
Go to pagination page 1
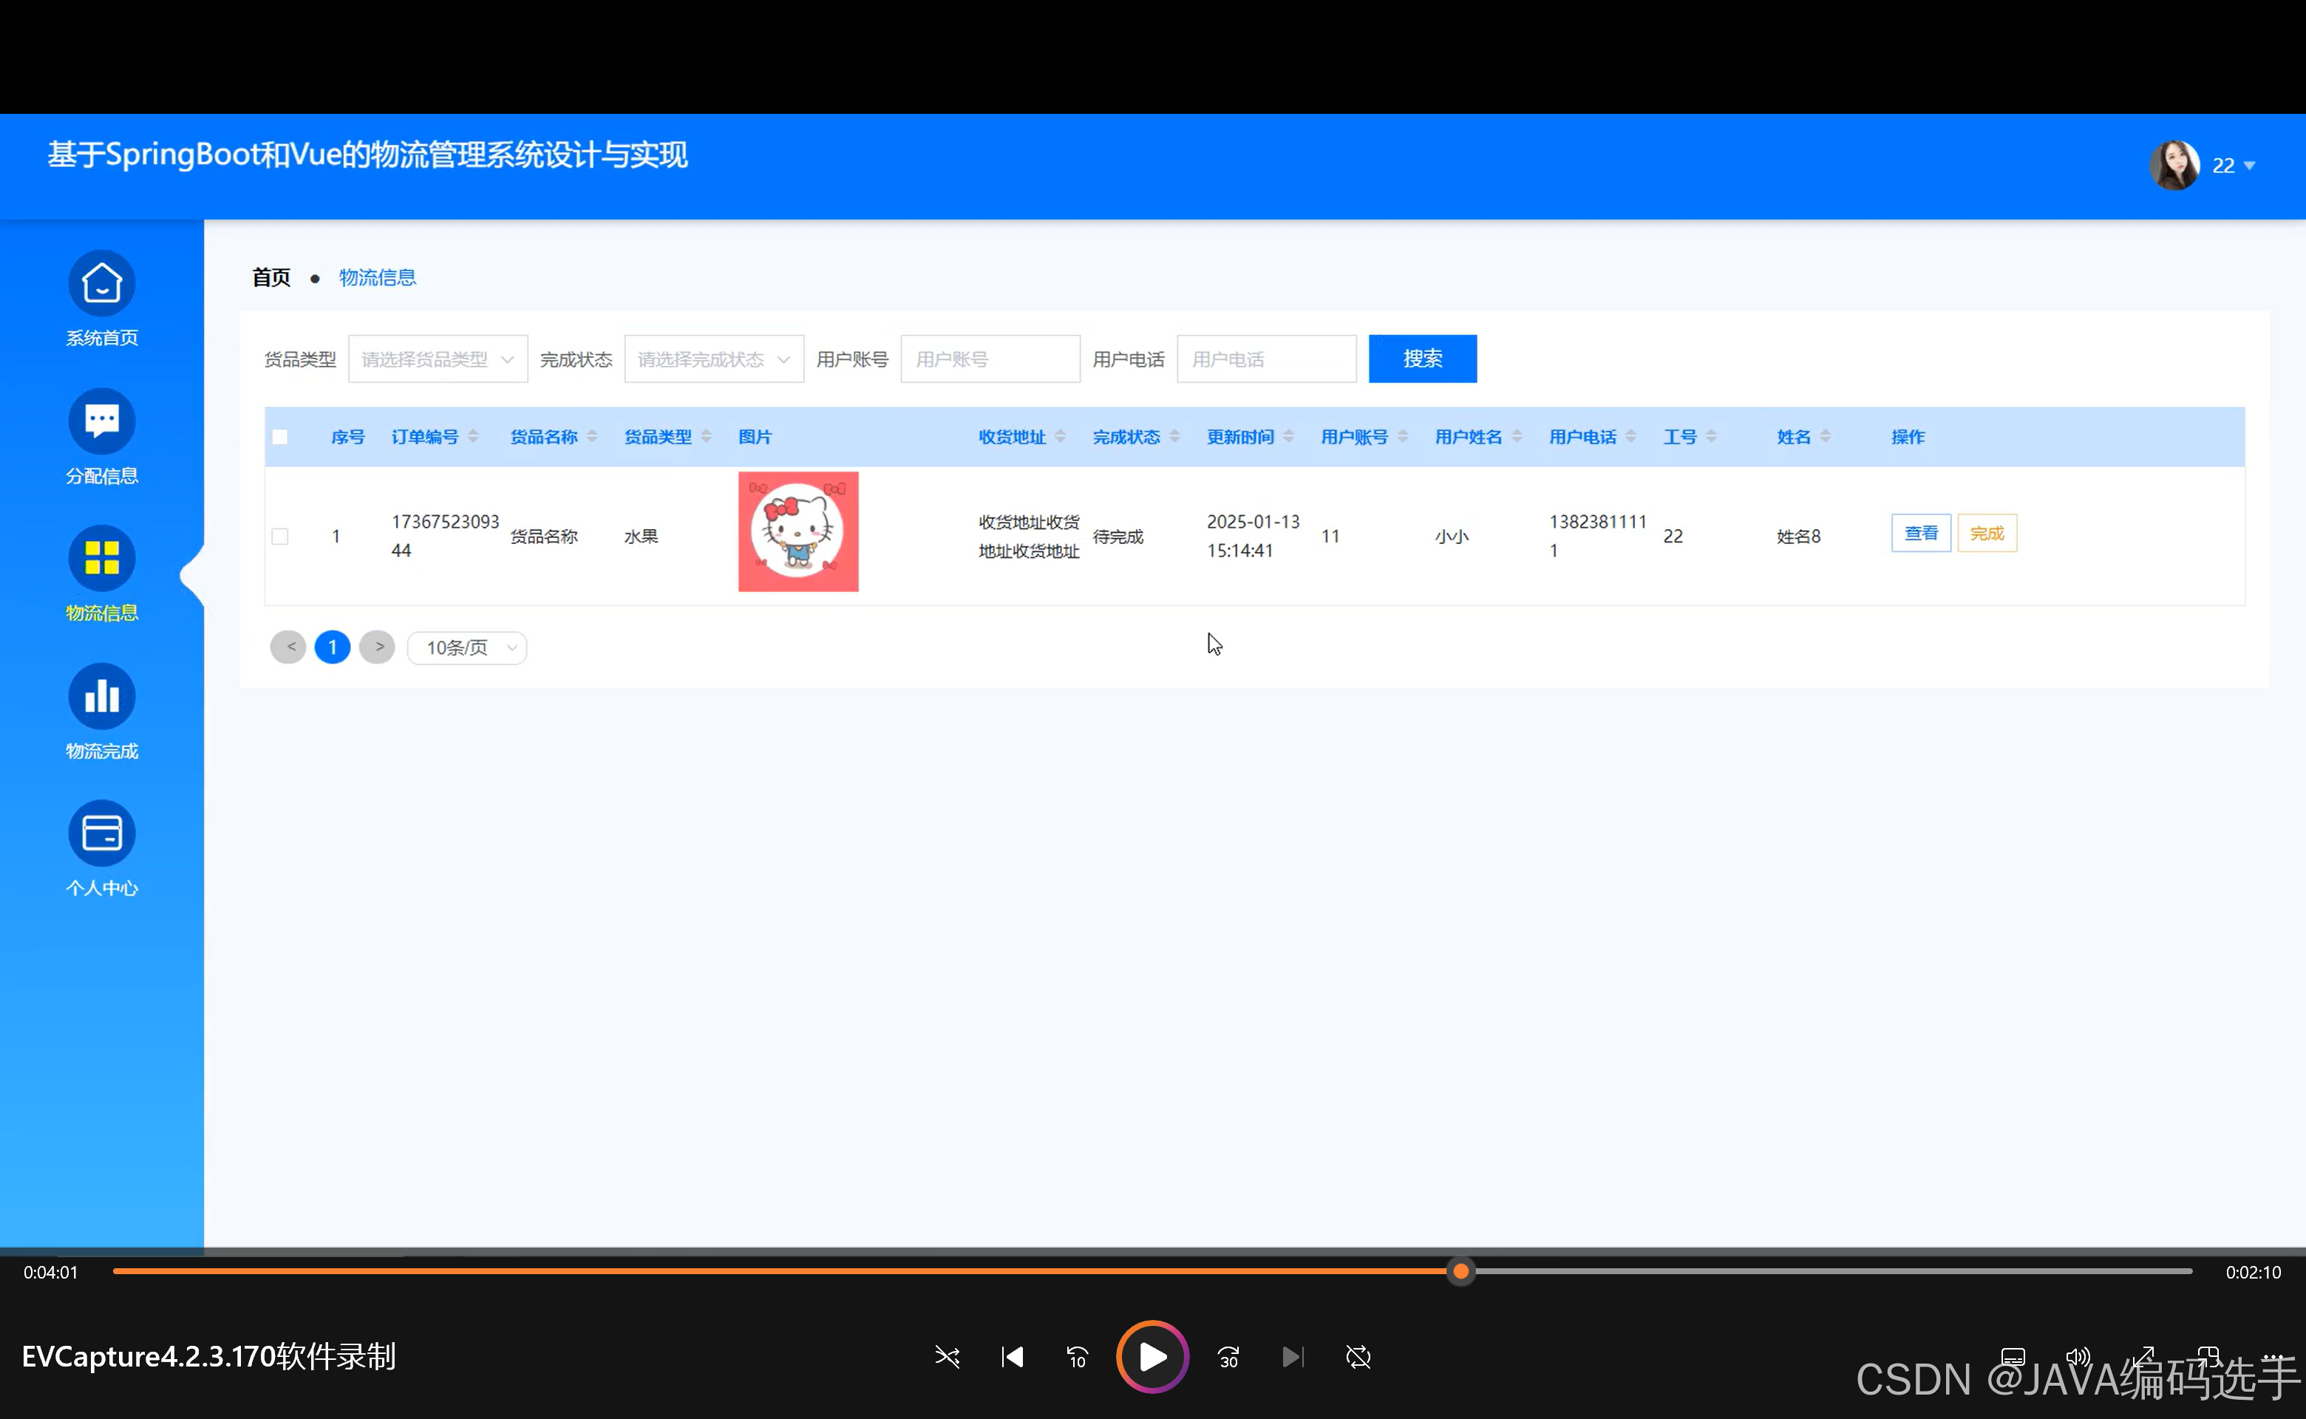point(333,647)
